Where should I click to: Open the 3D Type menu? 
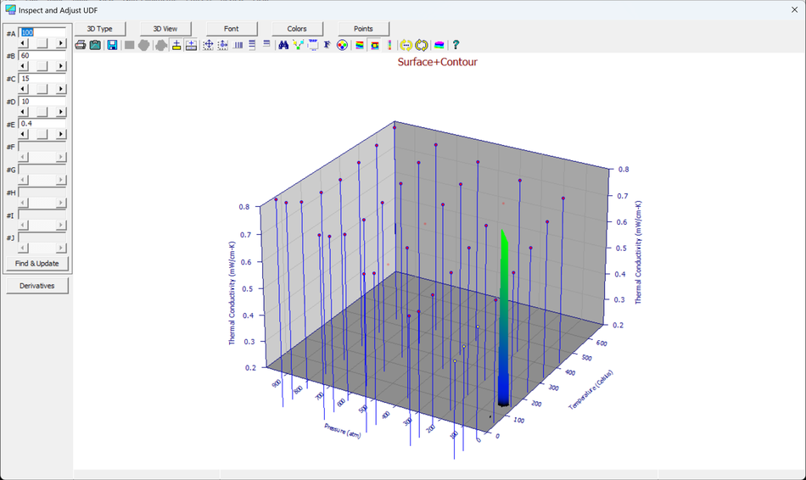[x=100, y=29]
